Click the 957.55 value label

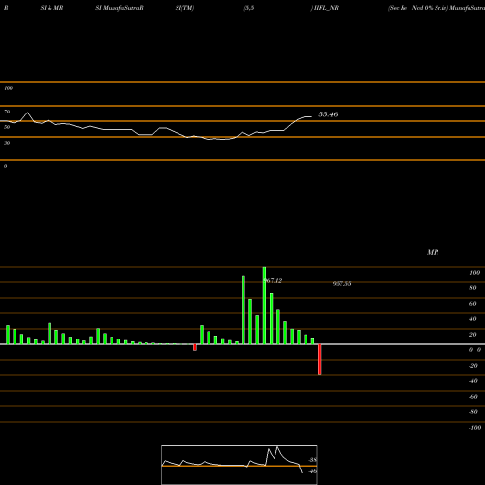pos(341,284)
